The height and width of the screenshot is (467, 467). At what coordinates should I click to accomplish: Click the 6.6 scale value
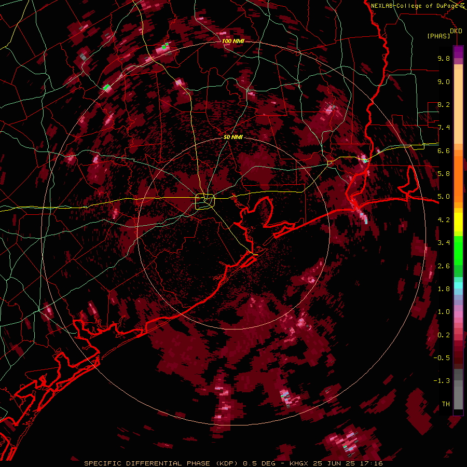coord(444,150)
